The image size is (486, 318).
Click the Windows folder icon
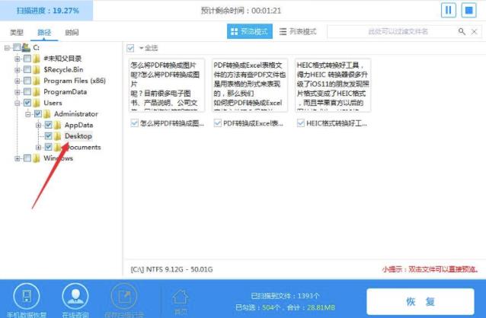click(37, 158)
